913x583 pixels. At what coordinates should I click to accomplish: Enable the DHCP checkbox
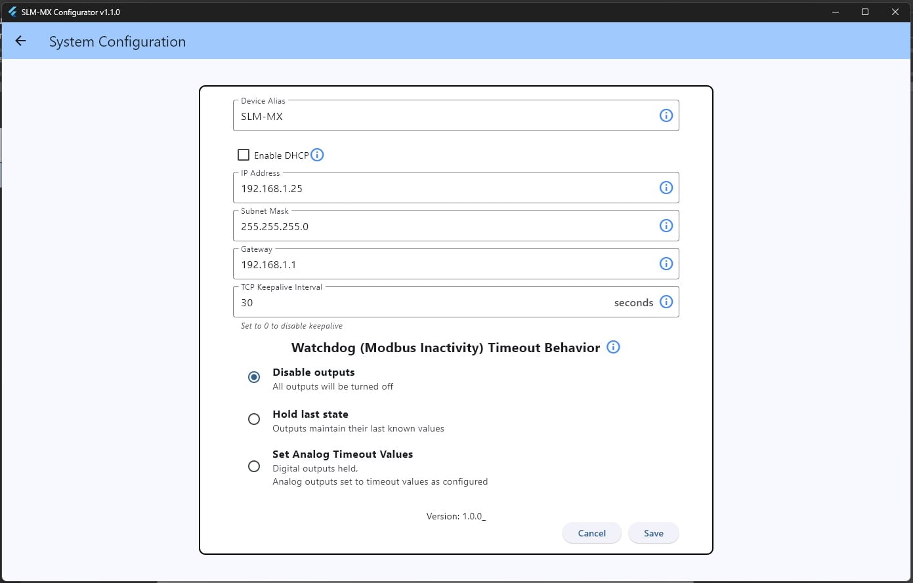coord(244,155)
